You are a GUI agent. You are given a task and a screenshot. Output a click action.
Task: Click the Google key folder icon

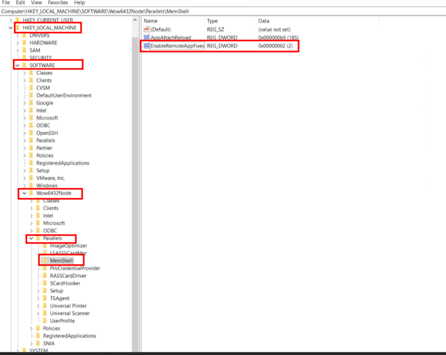tap(31, 103)
